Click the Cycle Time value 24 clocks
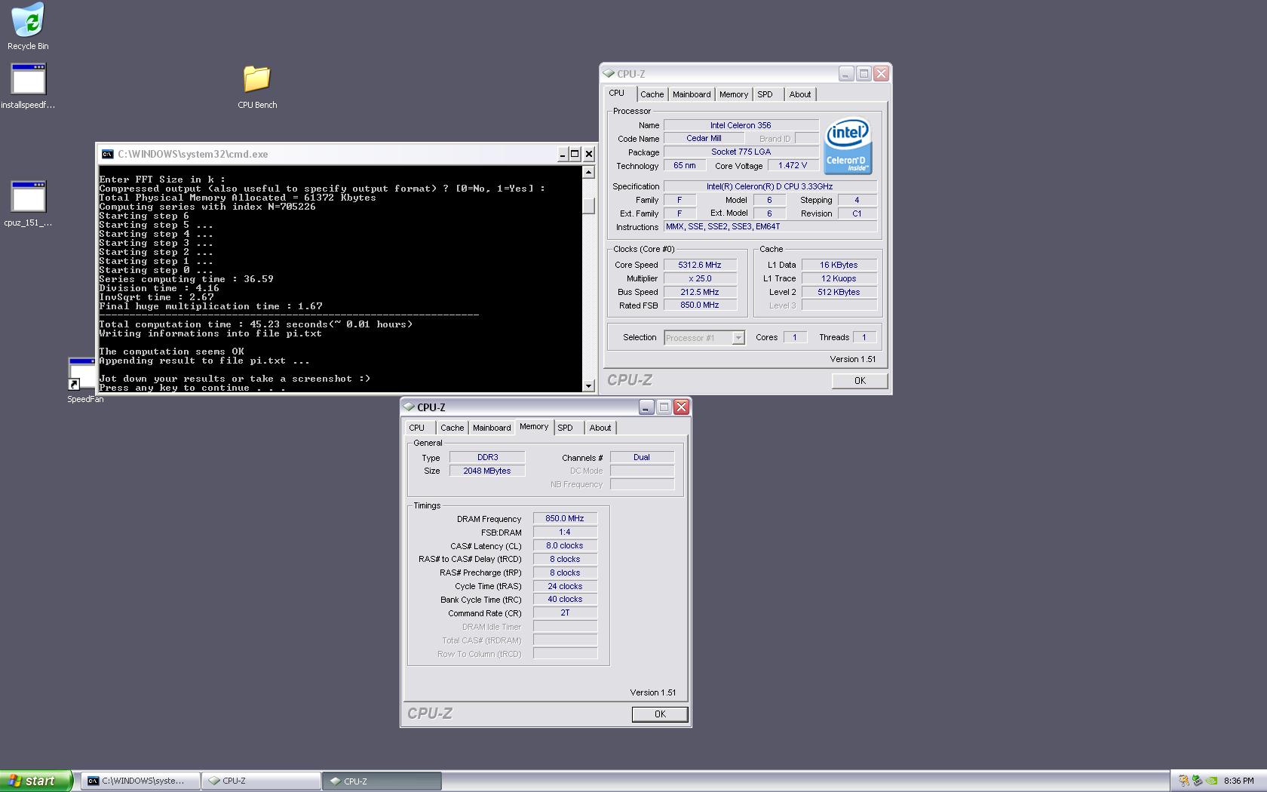 [x=565, y=586]
